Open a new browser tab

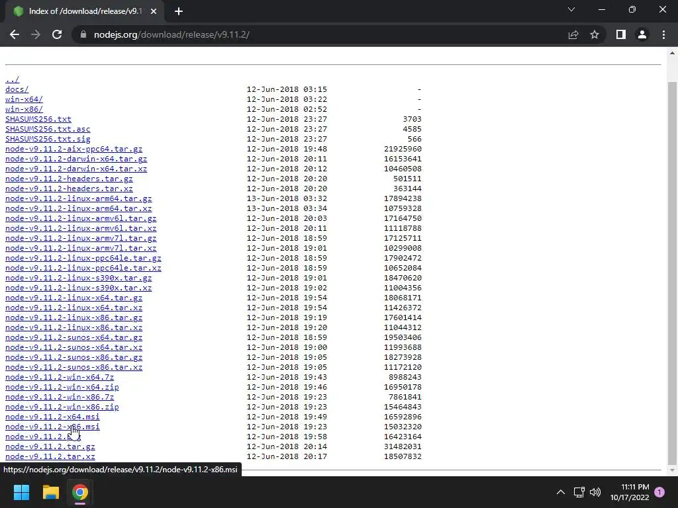pyautogui.click(x=179, y=12)
